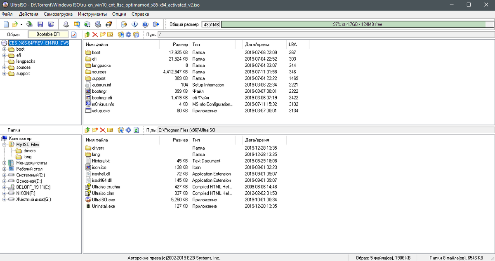Viewport: 495px width, 261px height.
Task: Click the Exit door icon in toolbar
Action: [x=156, y=24]
